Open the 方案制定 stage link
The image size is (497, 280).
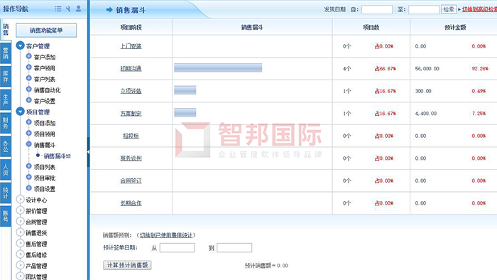131,114
